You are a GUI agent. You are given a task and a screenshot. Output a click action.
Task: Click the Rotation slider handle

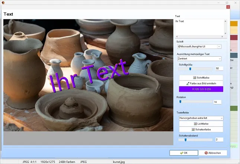tap(180, 101)
